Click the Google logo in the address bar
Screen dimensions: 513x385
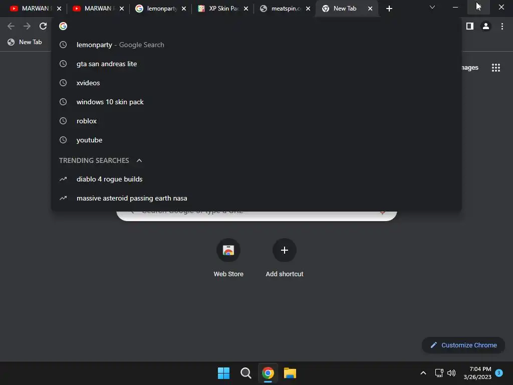coord(63,26)
